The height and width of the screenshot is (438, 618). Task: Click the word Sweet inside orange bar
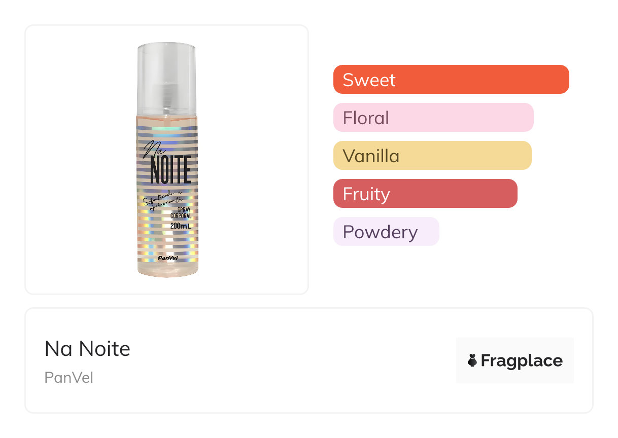369,80
